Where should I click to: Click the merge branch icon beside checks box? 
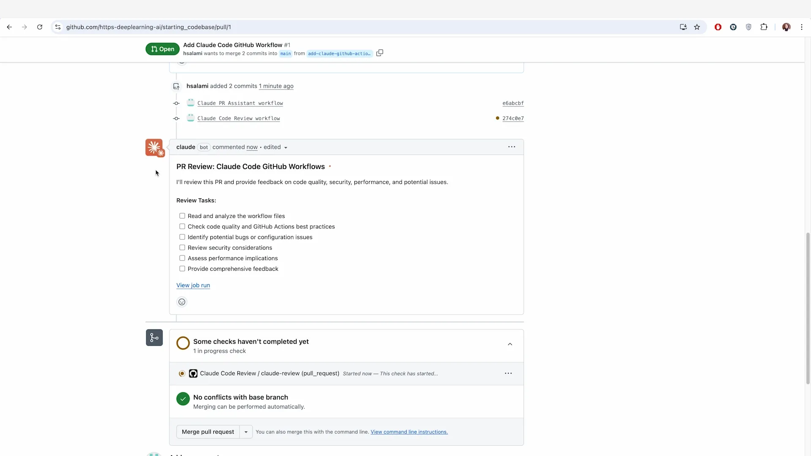pos(154,338)
